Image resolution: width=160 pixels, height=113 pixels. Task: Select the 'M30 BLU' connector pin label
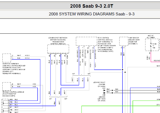(14, 99)
